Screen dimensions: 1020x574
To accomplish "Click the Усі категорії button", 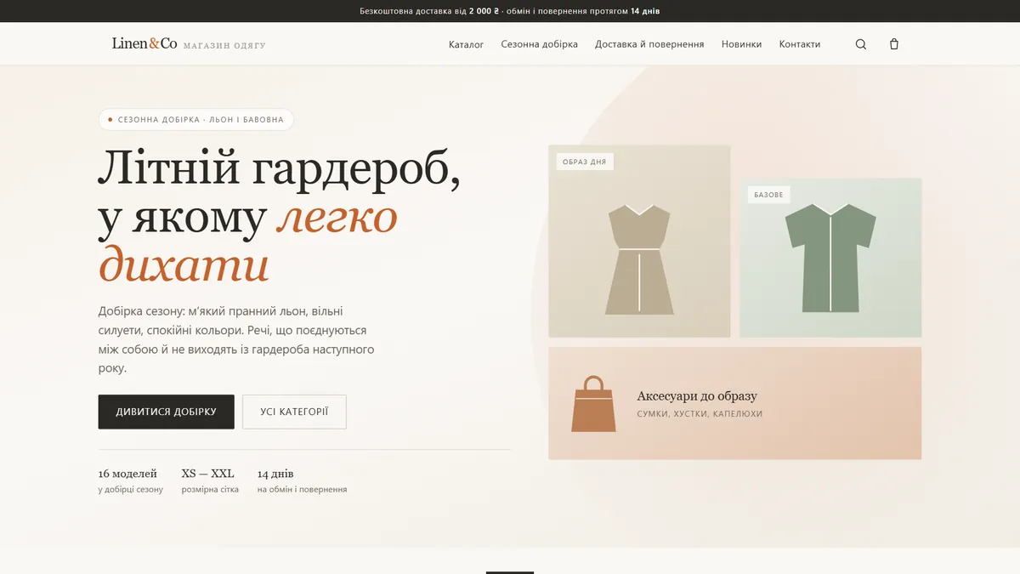I will [x=294, y=412].
